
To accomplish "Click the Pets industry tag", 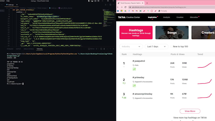I will [x=135, y=65].
